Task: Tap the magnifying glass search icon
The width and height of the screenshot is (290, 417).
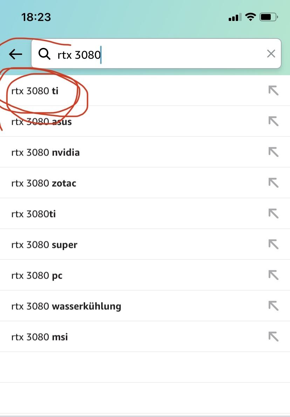Action: (44, 54)
